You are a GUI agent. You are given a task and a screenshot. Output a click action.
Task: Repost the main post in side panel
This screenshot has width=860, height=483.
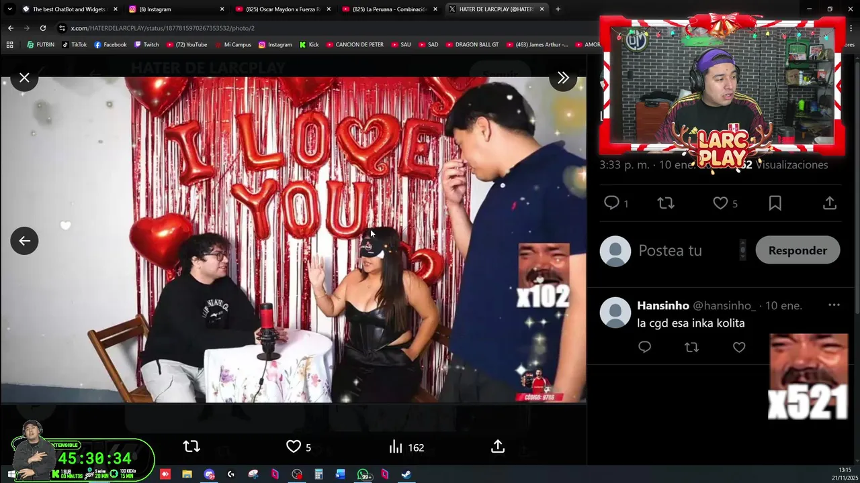click(x=666, y=203)
